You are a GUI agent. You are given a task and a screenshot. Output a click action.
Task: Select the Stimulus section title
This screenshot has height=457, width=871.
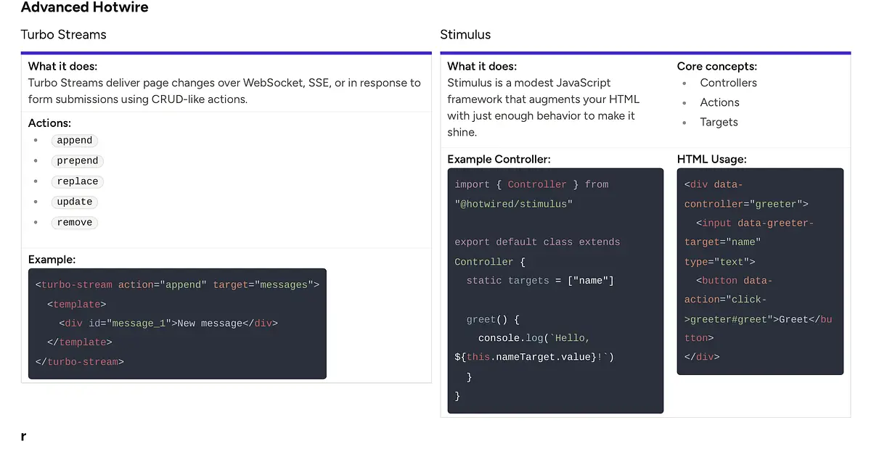pyautogui.click(x=465, y=35)
